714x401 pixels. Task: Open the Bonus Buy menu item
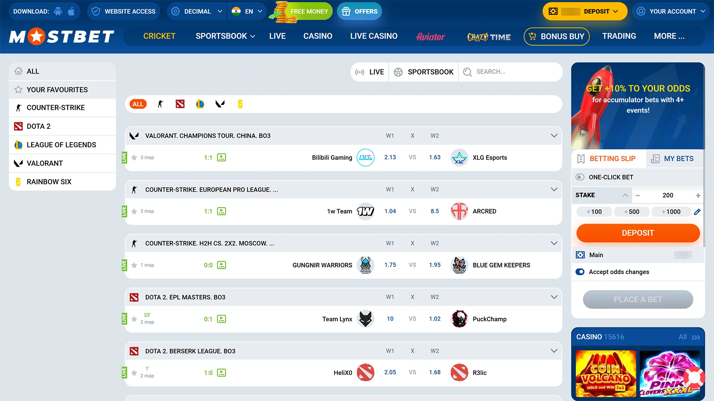[x=557, y=36]
